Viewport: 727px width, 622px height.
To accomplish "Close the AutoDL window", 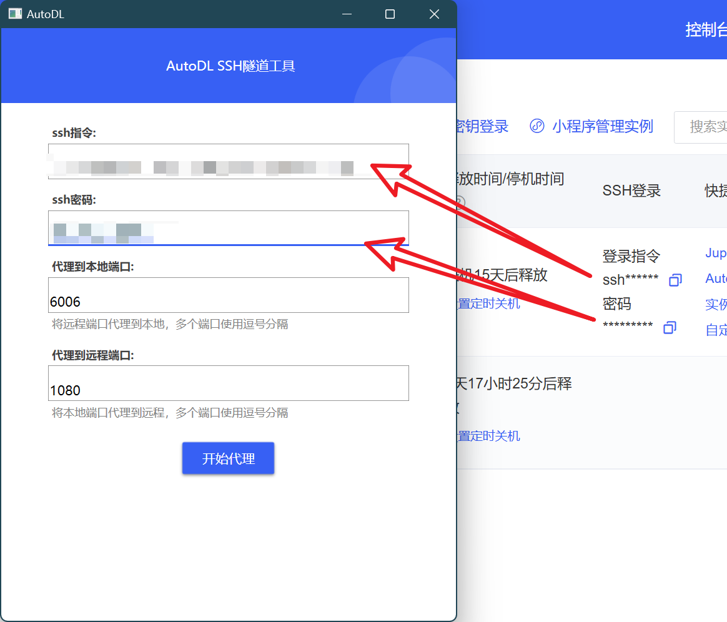I will pos(435,14).
